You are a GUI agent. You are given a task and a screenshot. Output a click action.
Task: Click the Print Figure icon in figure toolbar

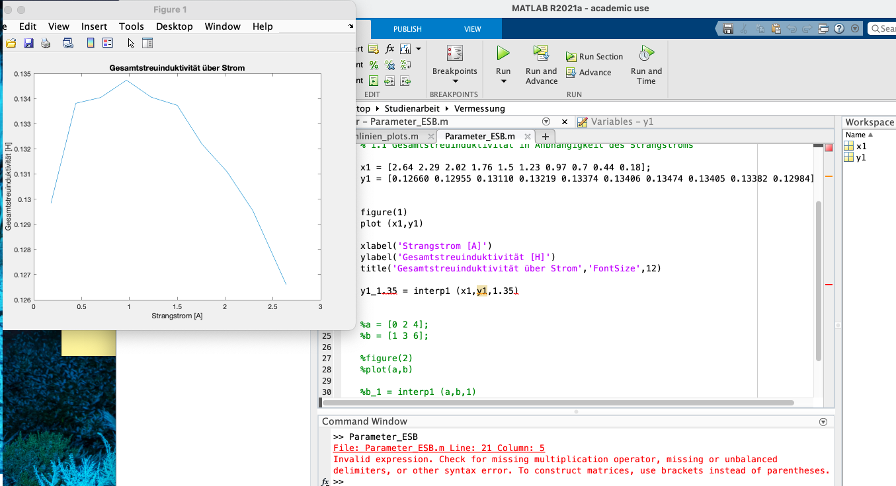click(x=46, y=44)
